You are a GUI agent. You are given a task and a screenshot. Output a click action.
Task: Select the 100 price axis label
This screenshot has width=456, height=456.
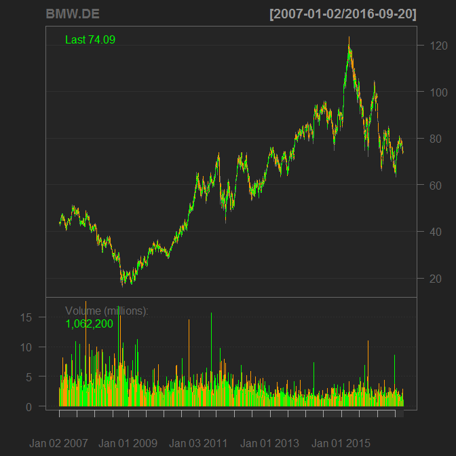pyautogui.click(x=438, y=92)
